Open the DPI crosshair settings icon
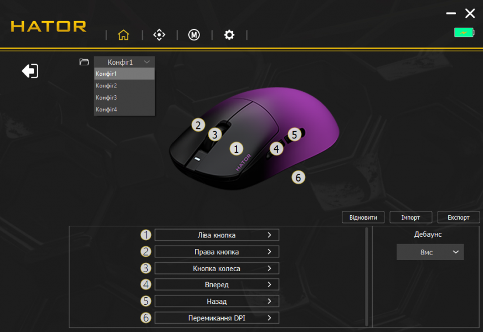 (159, 35)
